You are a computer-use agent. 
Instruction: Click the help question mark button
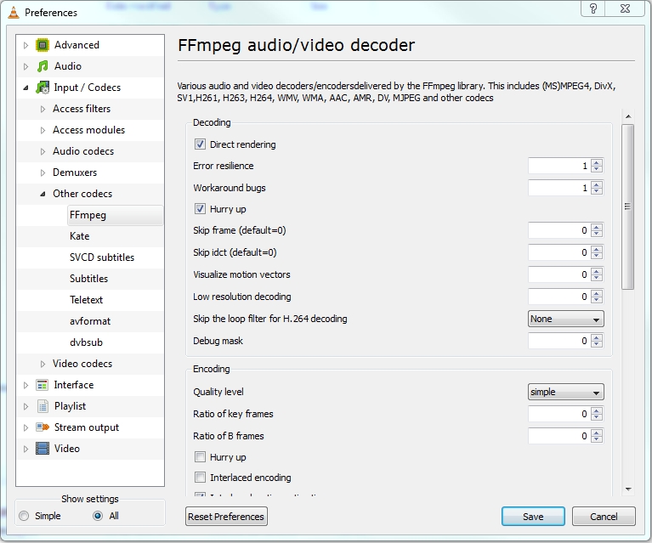[593, 8]
